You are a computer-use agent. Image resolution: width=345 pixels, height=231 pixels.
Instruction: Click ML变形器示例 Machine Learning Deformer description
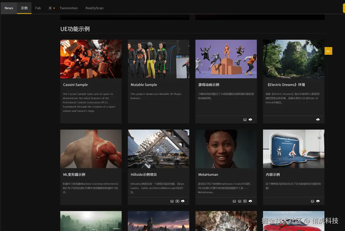[91, 188]
